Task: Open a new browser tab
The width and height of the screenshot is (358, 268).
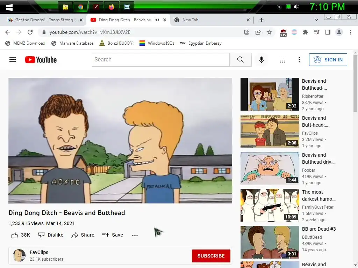Action: (262, 20)
